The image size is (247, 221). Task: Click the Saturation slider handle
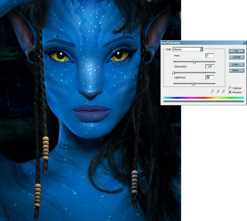click(x=174, y=73)
